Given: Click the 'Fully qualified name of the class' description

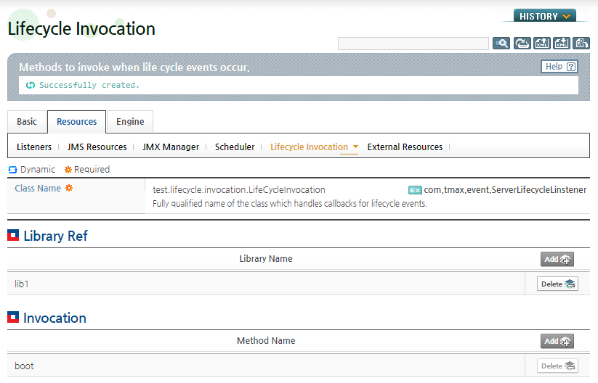Looking at the screenshot, I should (x=289, y=204).
